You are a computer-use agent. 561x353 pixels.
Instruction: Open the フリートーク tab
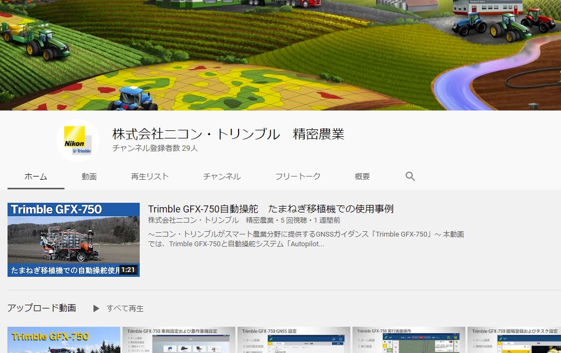pyautogui.click(x=298, y=176)
